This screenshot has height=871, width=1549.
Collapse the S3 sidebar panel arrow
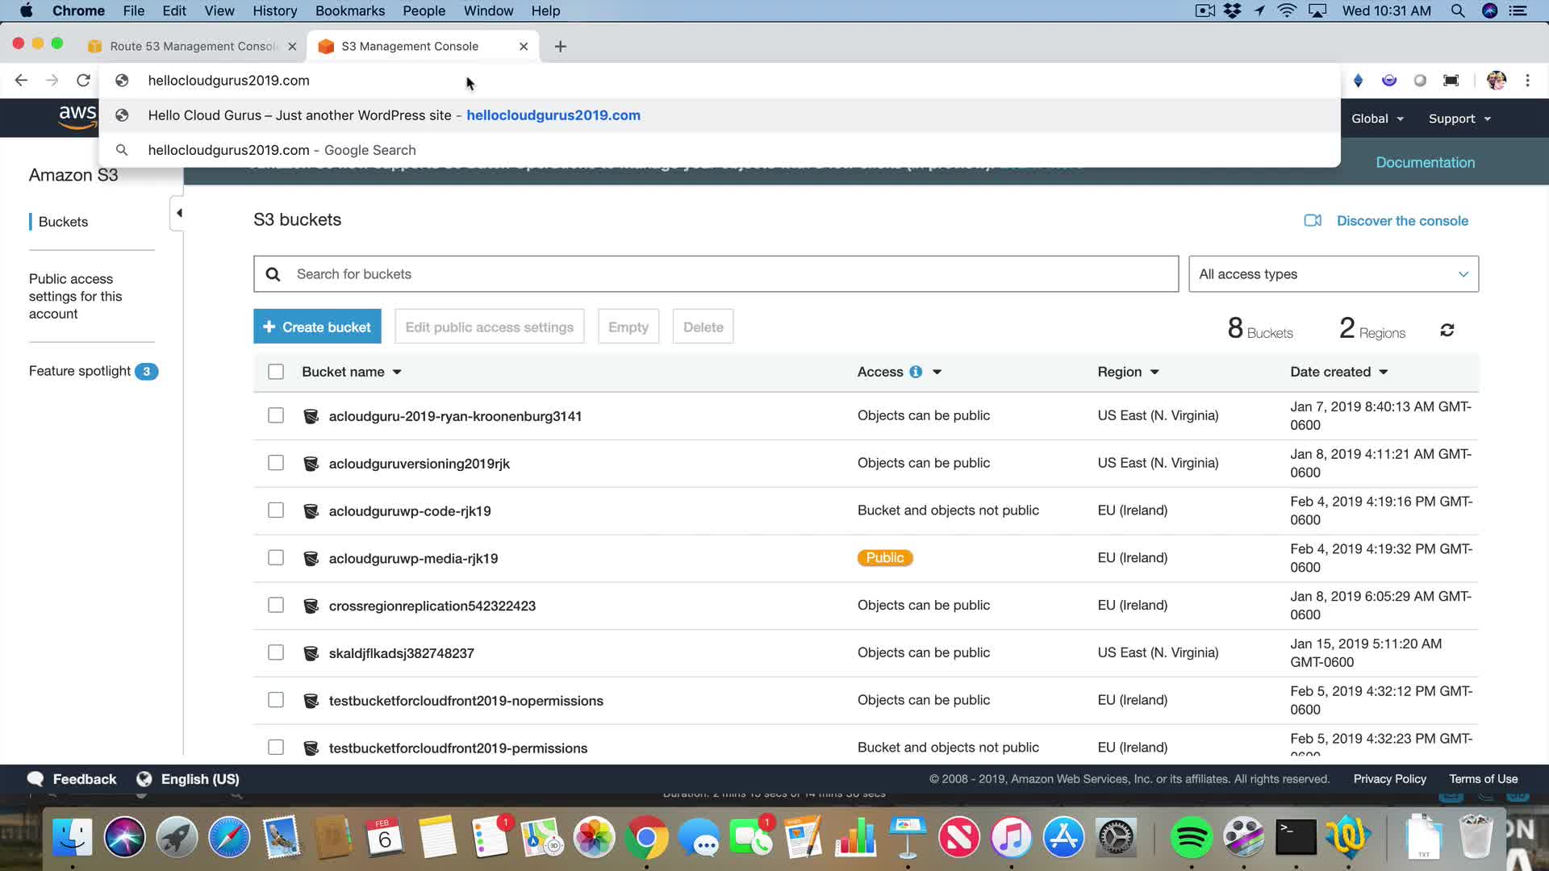tap(178, 213)
